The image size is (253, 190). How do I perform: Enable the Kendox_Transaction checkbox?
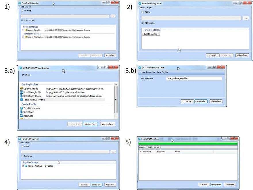(x=23, y=37)
